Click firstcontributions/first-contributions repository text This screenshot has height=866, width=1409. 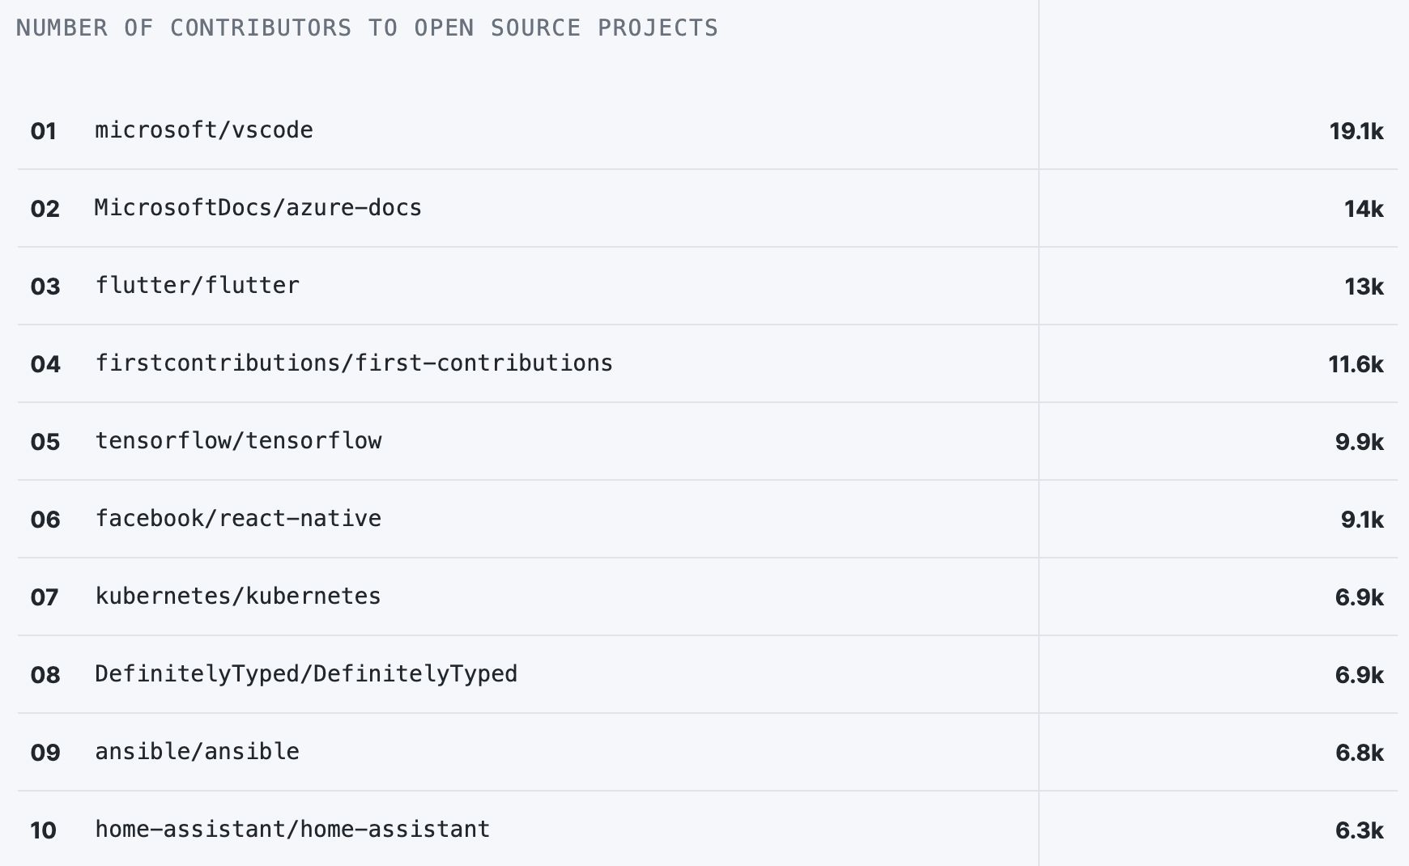pos(354,363)
